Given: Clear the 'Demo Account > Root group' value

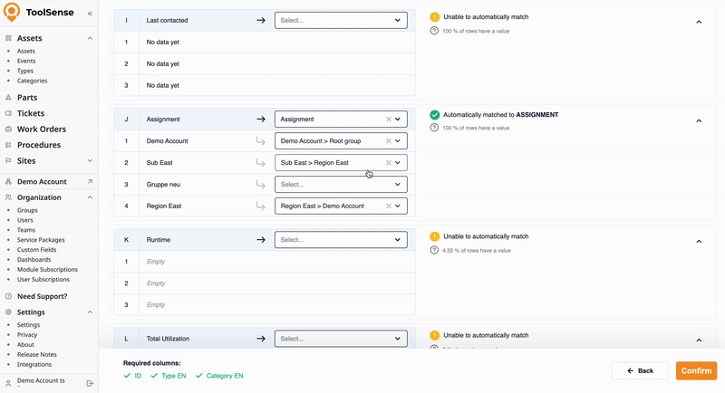Looking at the screenshot, I should point(389,141).
